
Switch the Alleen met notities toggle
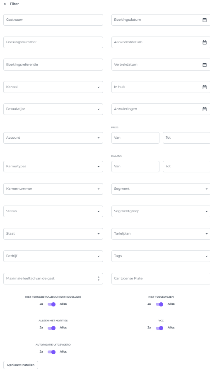point(51,328)
